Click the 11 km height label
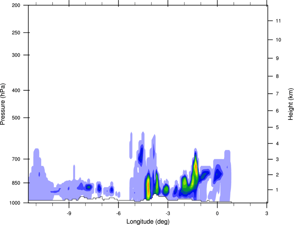 point(278,21)
